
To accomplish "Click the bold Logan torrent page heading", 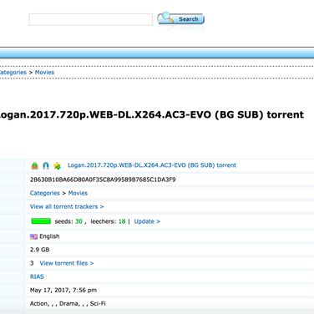I will (152, 114).
